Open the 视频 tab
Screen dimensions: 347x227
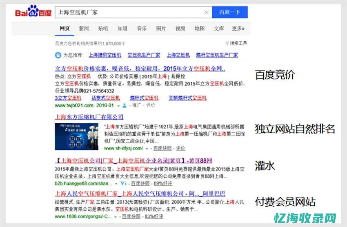[x=180, y=29]
